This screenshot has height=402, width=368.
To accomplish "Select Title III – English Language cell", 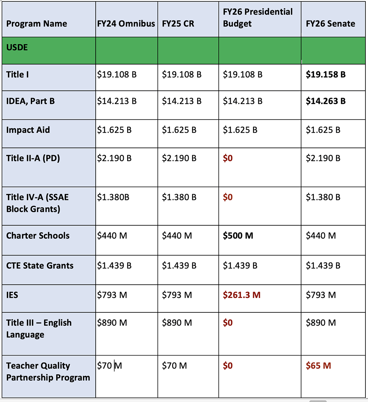I will pyautogui.click(x=39, y=329).
